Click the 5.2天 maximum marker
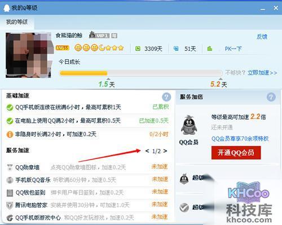This screenshot has width=282, height=225. coord(218,84)
